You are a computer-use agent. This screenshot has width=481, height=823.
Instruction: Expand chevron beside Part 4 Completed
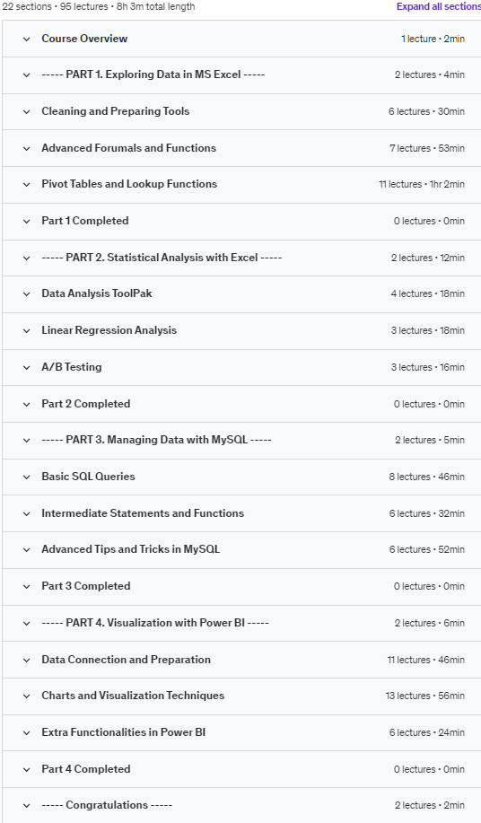coord(27,769)
